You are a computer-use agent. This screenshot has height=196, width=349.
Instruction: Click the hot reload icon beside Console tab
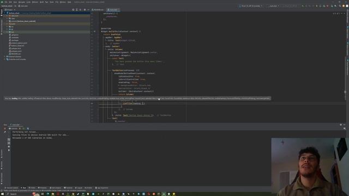click(x=20, y=128)
